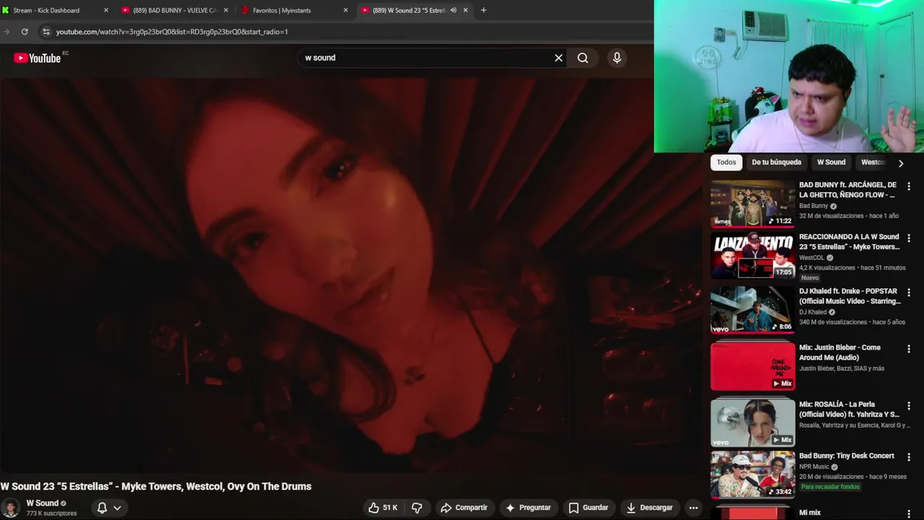Open title DJ Khaled ft. Drake - POPSTAR
The width and height of the screenshot is (924, 520).
(x=850, y=296)
